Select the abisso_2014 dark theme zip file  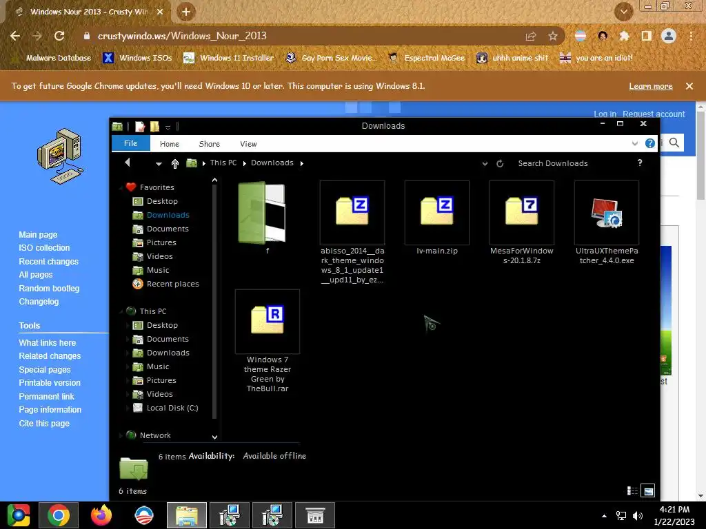coord(352,232)
